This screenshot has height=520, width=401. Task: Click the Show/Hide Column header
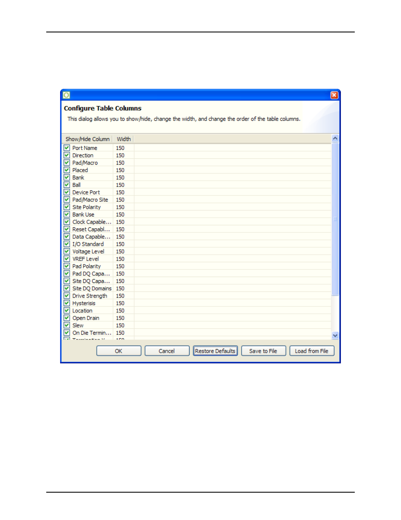87,139
